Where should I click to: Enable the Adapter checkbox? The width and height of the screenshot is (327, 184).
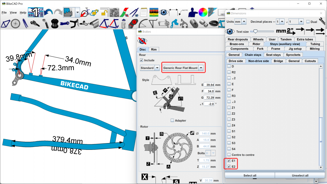[x=172, y=120]
